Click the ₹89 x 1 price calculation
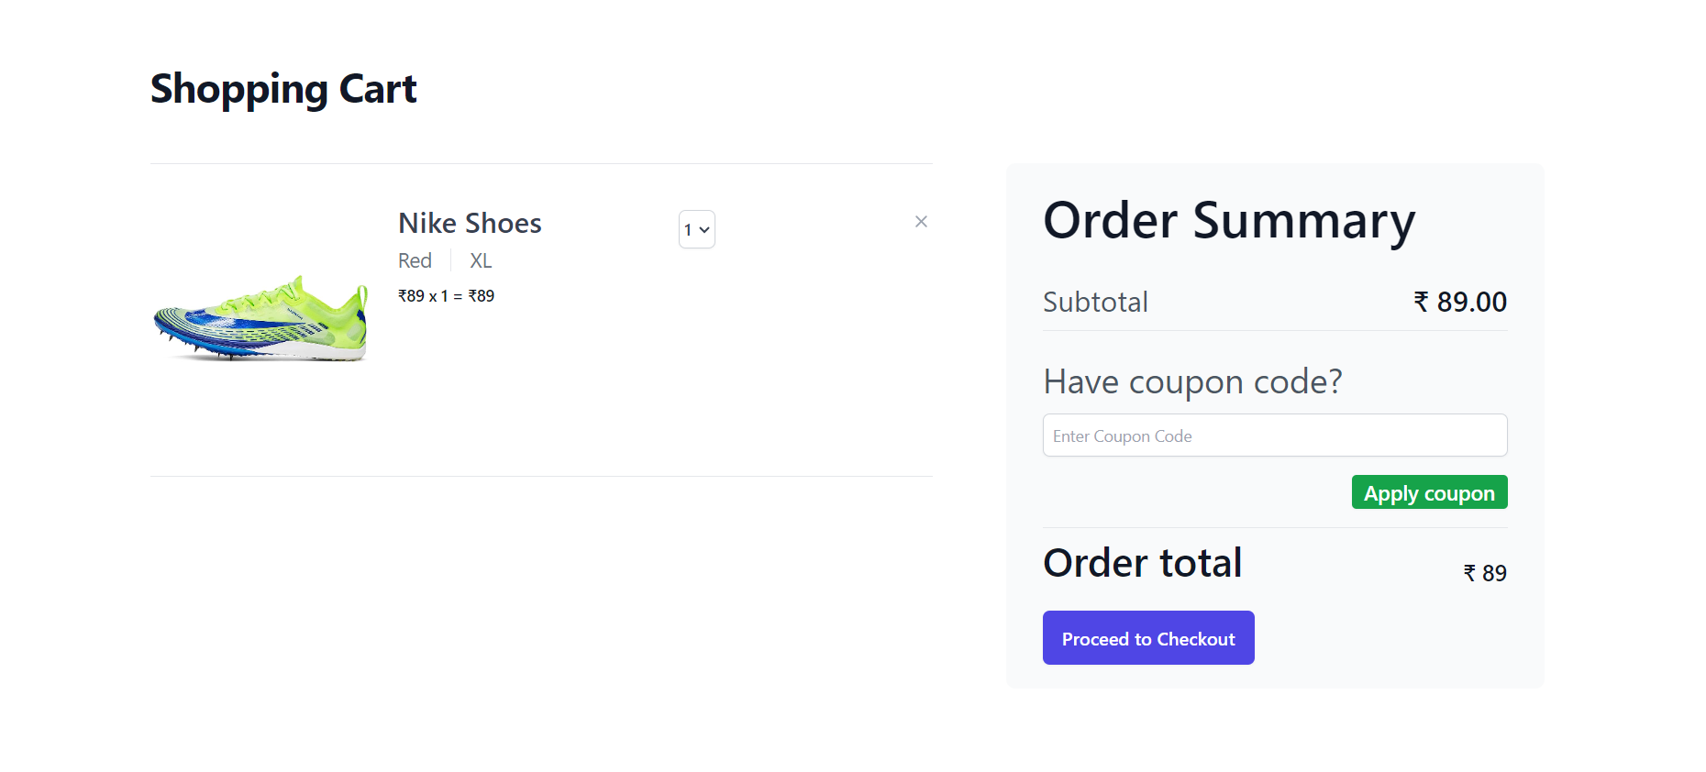The width and height of the screenshot is (1706, 772). (x=446, y=296)
